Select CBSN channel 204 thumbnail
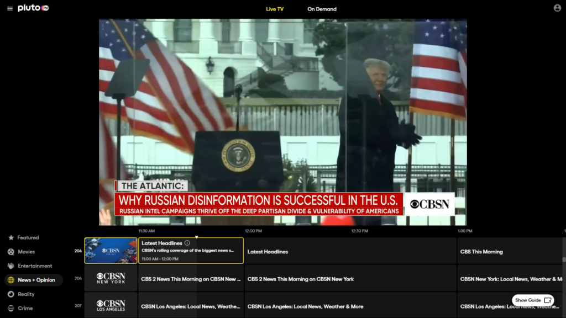The height and width of the screenshot is (318, 566). (x=111, y=251)
